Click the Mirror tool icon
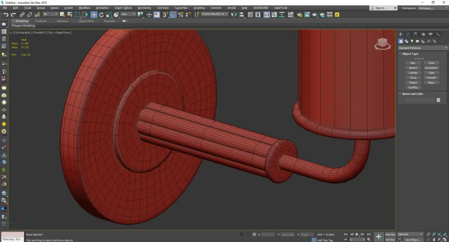Viewport: 449px width, 242px height. [234, 15]
